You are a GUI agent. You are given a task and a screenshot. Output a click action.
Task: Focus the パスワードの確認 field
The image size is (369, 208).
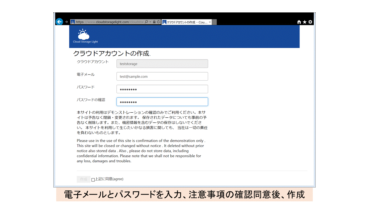pyautogui.click(x=162, y=102)
